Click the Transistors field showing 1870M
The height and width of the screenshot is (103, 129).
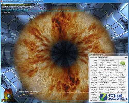(x=115, y=68)
